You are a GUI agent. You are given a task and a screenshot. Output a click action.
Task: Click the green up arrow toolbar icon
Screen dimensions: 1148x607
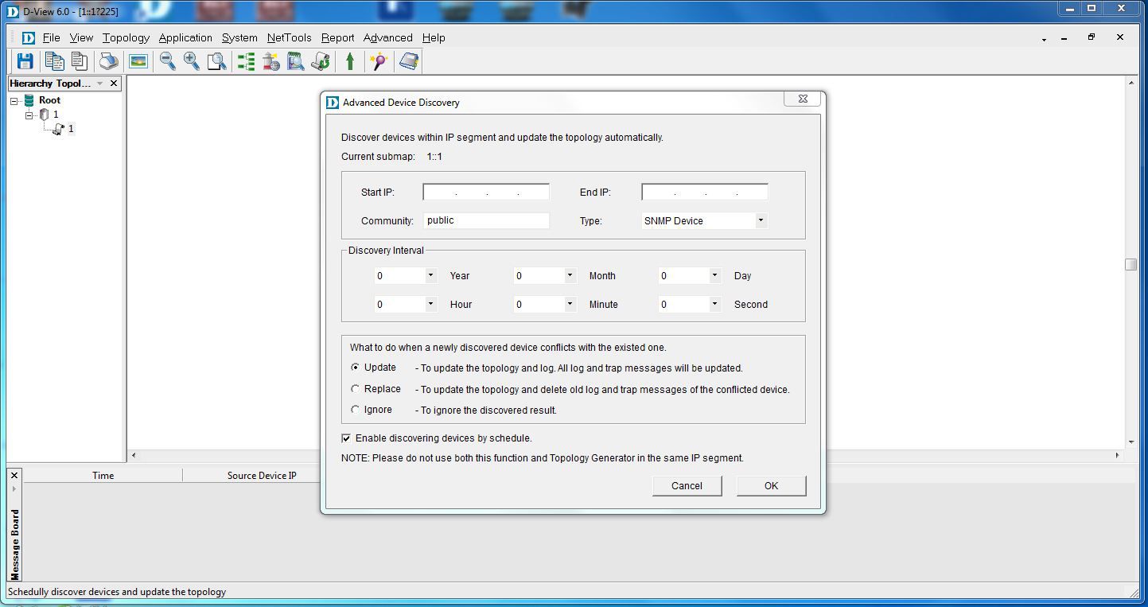pos(350,61)
